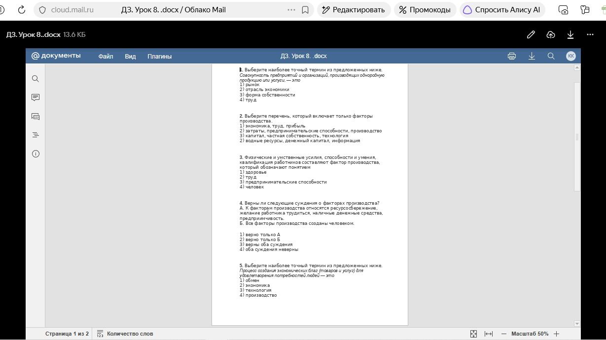Screen dimensions: 606x340
Task: Click the answer line '4) производство'
Action: (258, 295)
